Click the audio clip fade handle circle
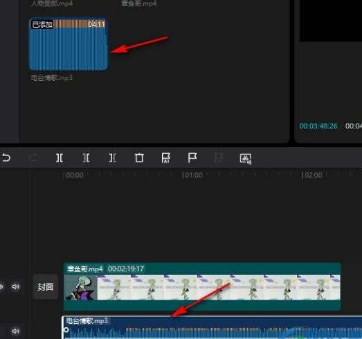 tap(66, 330)
